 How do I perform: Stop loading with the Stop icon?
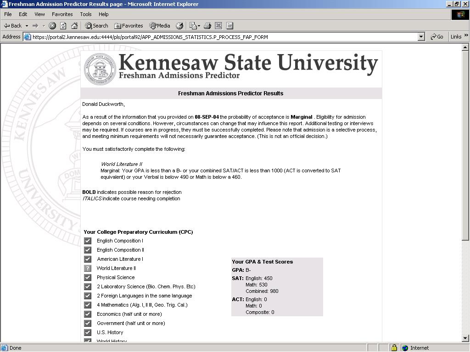click(x=52, y=26)
